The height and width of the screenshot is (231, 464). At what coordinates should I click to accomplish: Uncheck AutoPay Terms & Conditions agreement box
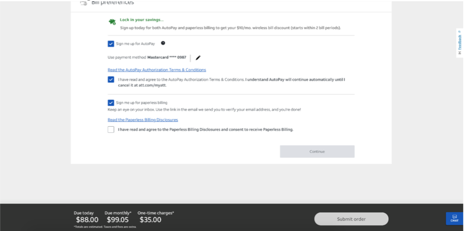pos(111,80)
